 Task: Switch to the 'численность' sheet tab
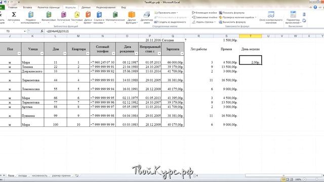(x=39, y=175)
